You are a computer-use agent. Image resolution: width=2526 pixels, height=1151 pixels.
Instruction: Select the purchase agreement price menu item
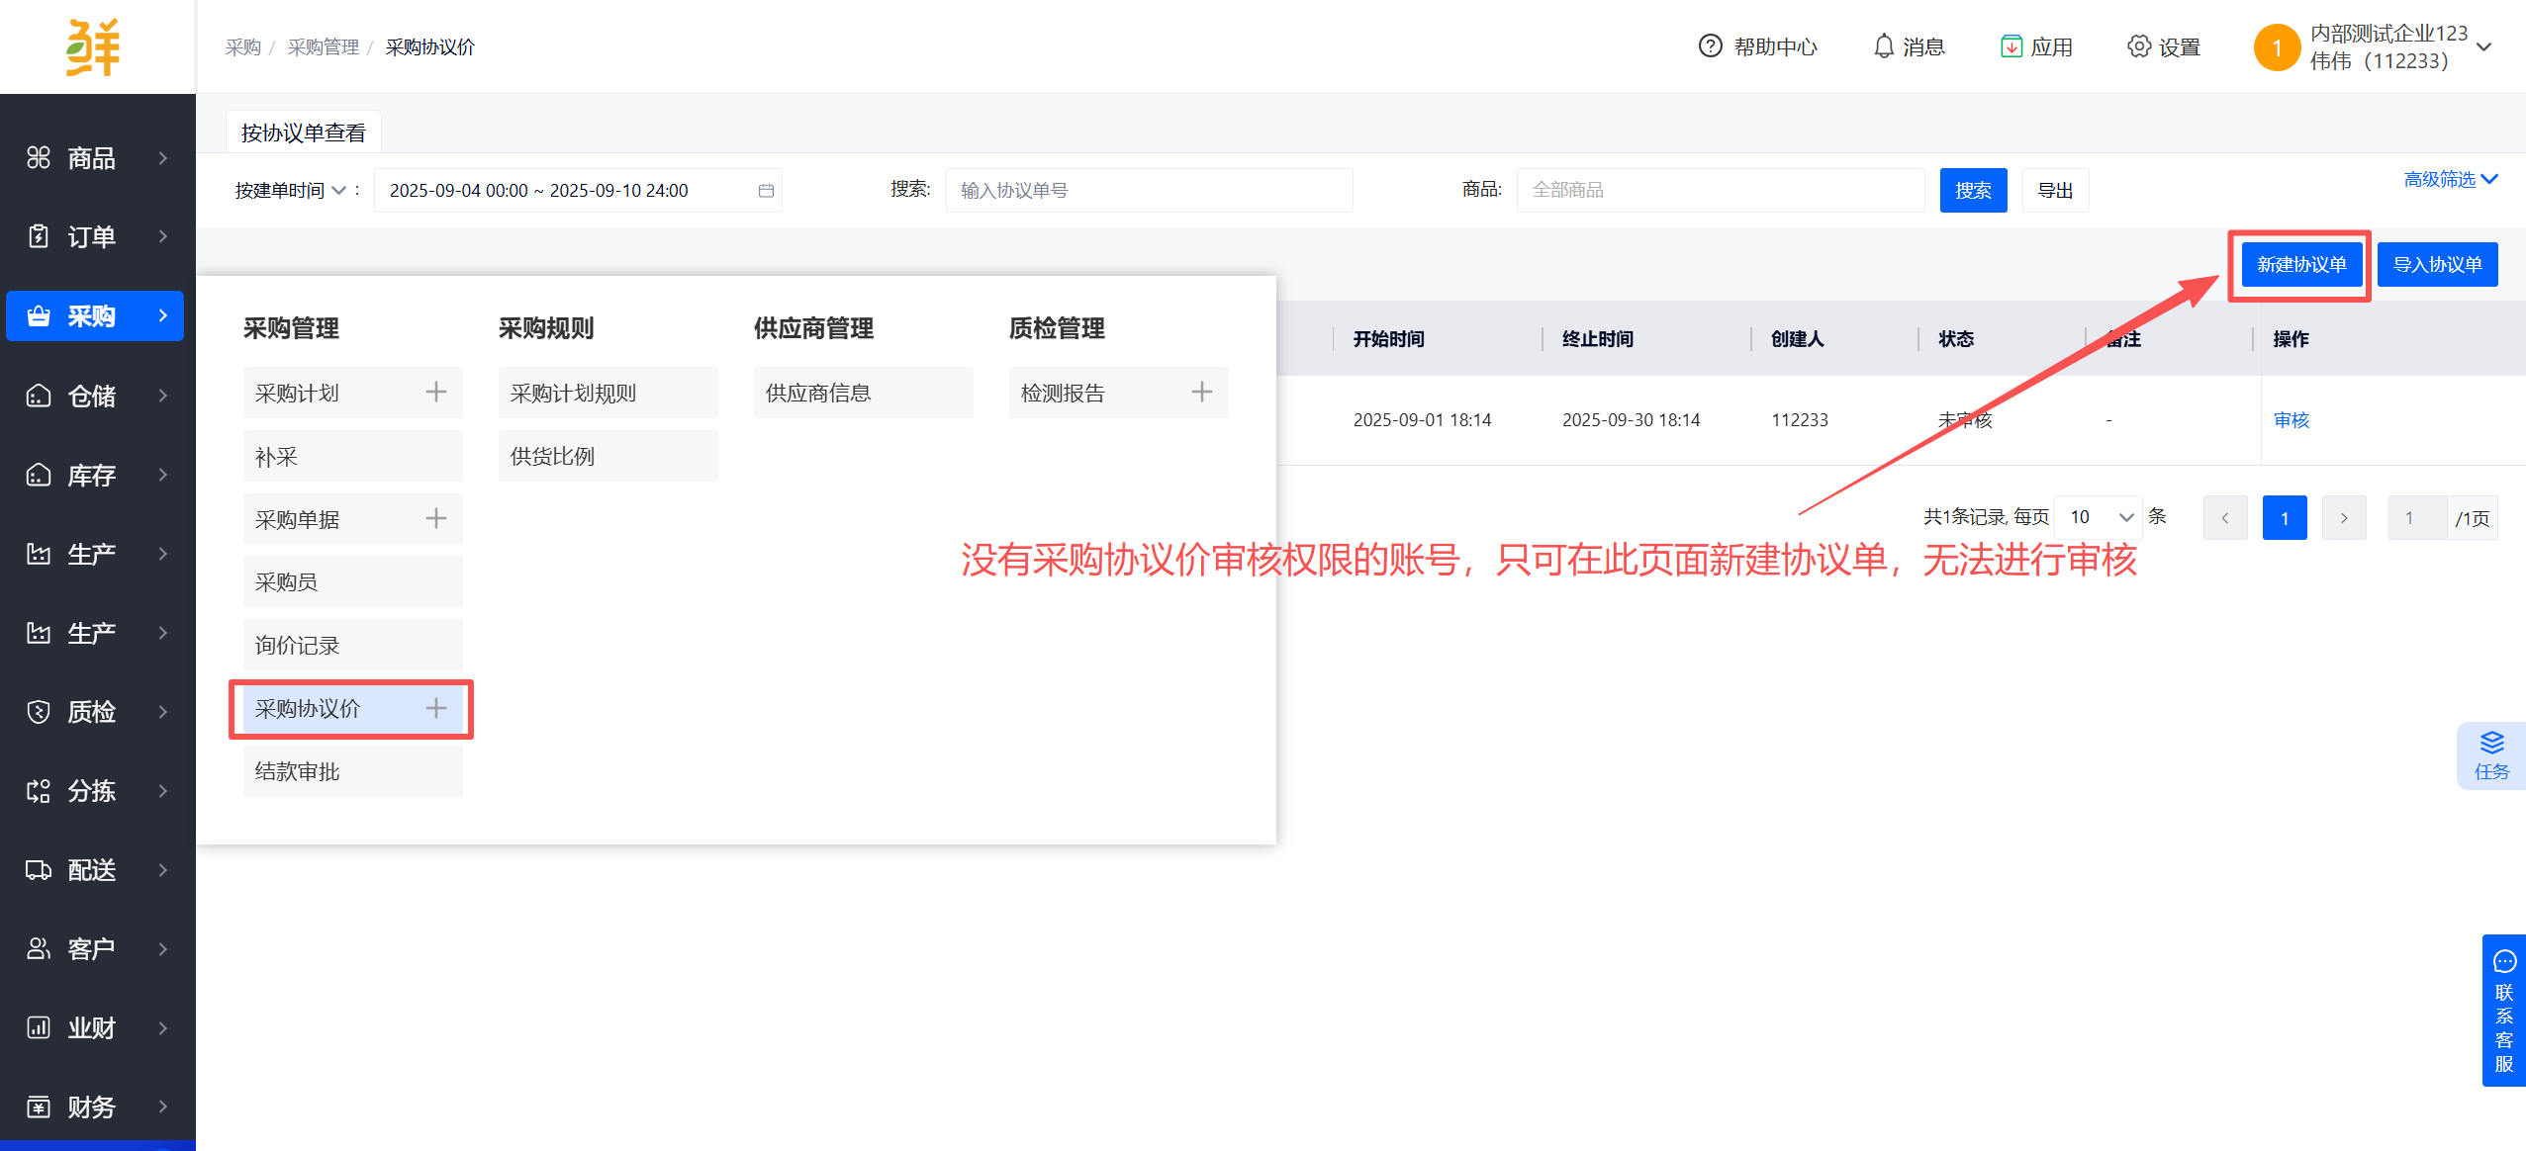click(x=309, y=708)
